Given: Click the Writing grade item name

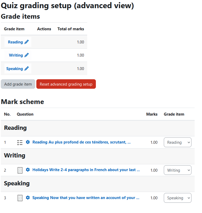Looking at the screenshot, I should pos(16,55).
